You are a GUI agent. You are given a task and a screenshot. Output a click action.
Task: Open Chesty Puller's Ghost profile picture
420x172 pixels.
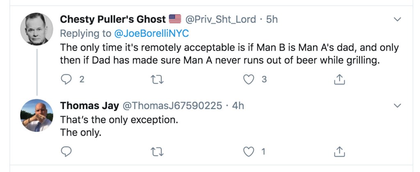[37, 29]
